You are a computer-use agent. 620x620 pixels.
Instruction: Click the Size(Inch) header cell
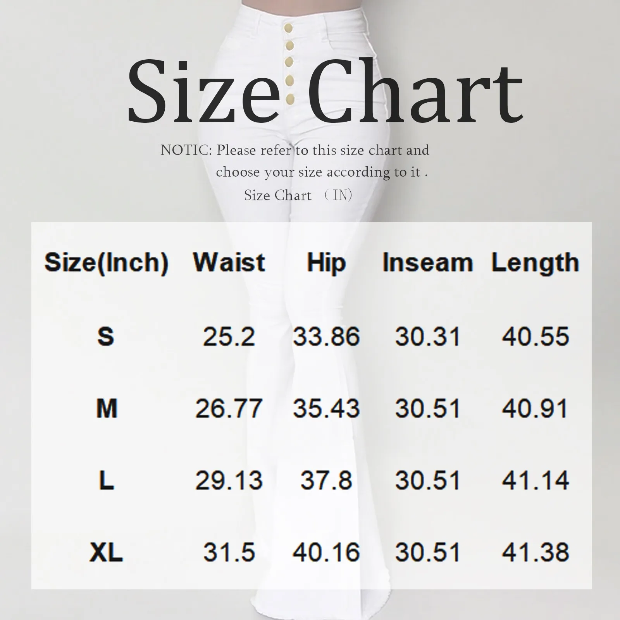107,263
